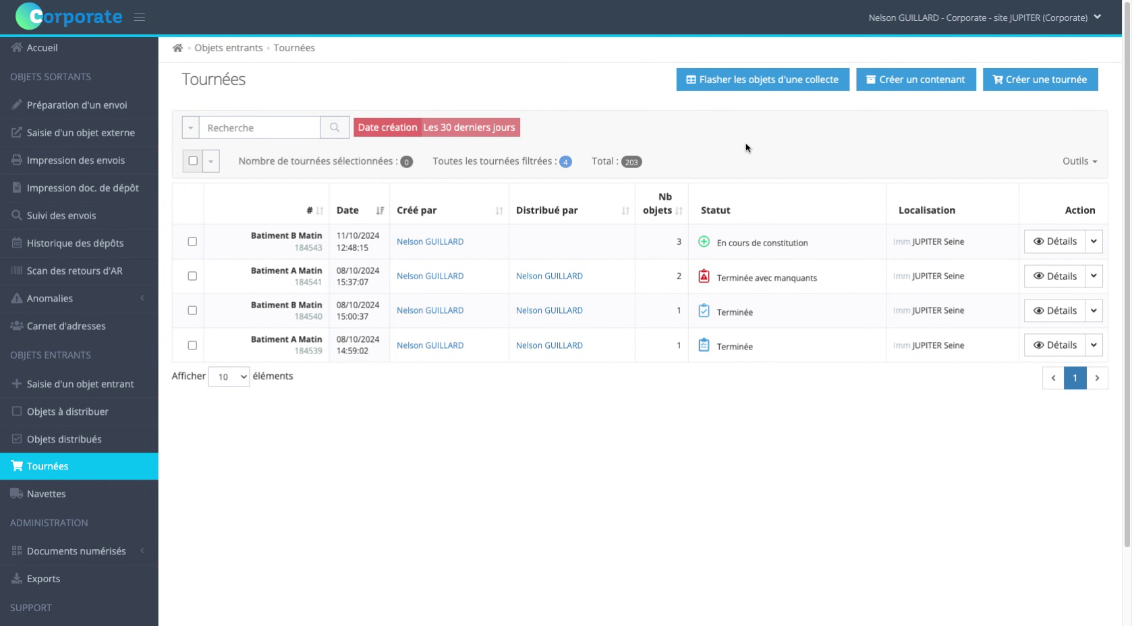View Détails of tournée 184540
The image size is (1132, 626).
pos(1054,310)
